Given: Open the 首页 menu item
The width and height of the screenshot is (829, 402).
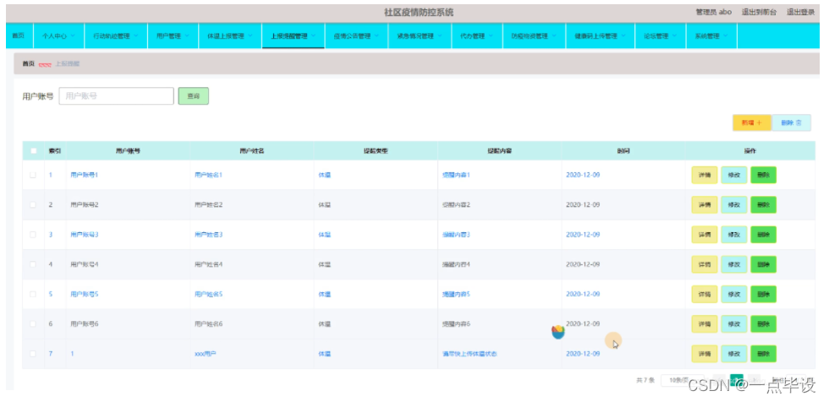Looking at the screenshot, I should pyautogui.click(x=19, y=35).
